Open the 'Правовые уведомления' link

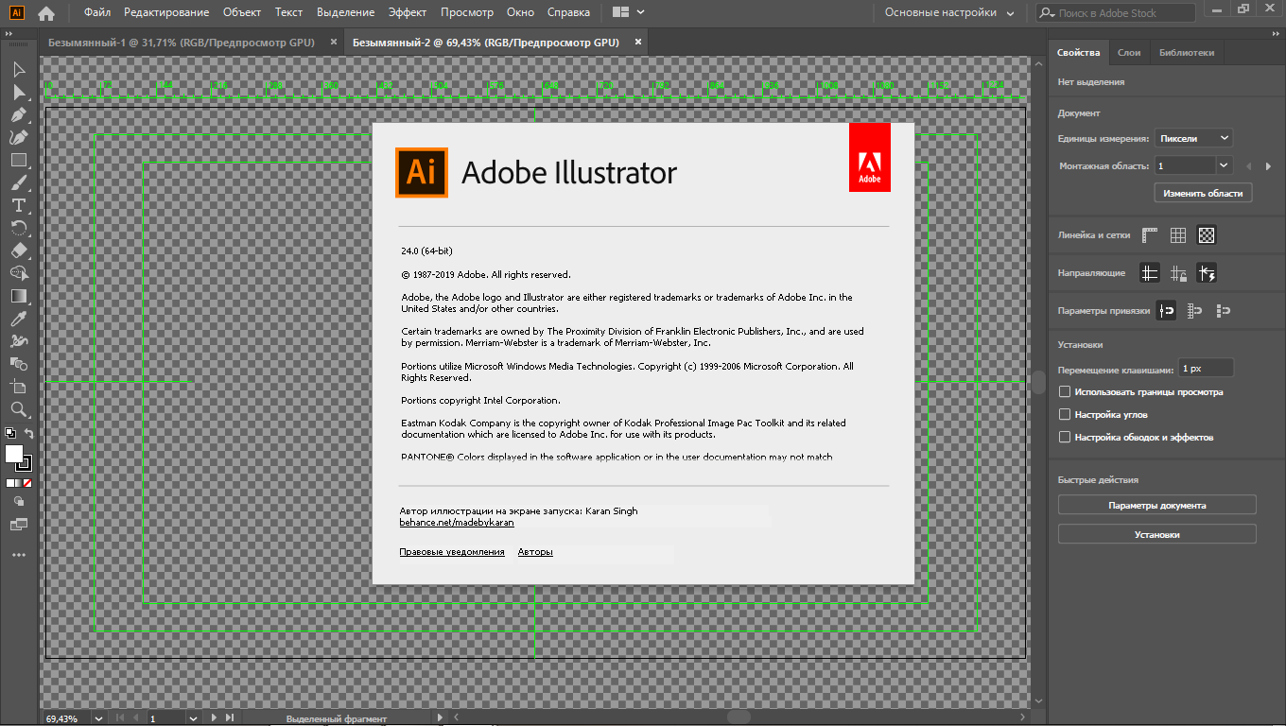[452, 552]
